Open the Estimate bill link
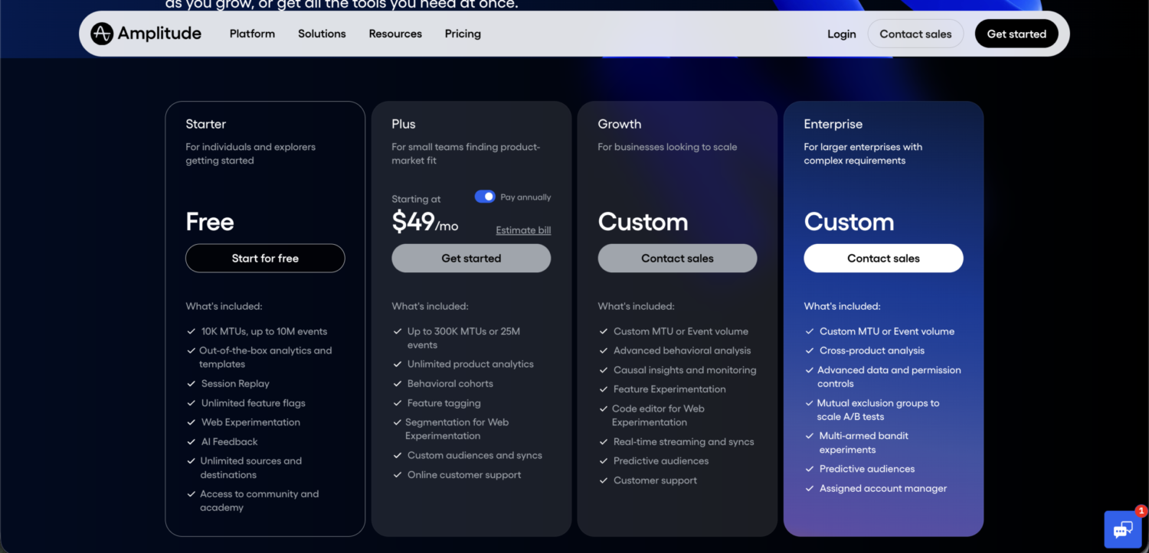 click(x=523, y=229)
